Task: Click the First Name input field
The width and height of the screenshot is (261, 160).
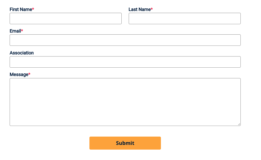Action: pyautogui.click(x=66, y=18)
